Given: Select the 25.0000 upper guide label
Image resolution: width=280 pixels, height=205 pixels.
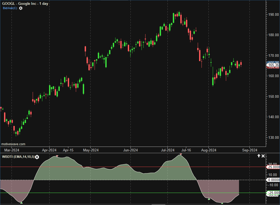Looking at the screenshot, I should (x=273, y=167).
